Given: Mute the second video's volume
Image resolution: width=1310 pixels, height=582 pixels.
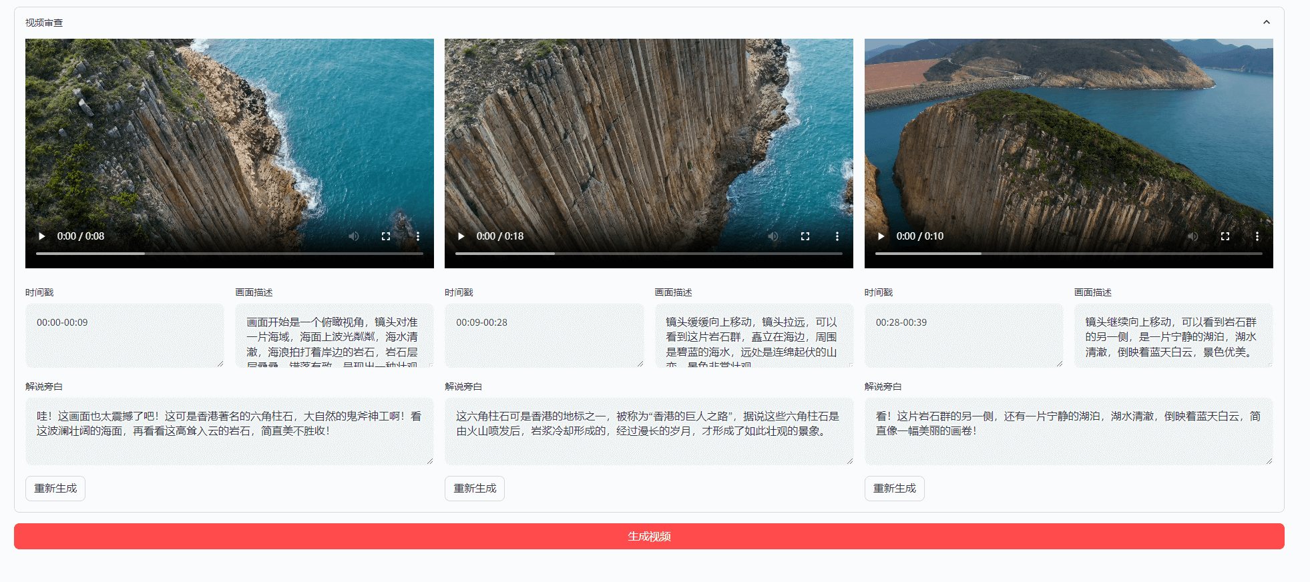Looking at the screenshot, I should click(x=773, y=236).
